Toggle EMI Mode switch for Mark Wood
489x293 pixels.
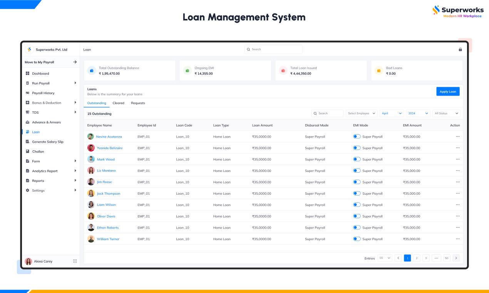pos(357,159)
